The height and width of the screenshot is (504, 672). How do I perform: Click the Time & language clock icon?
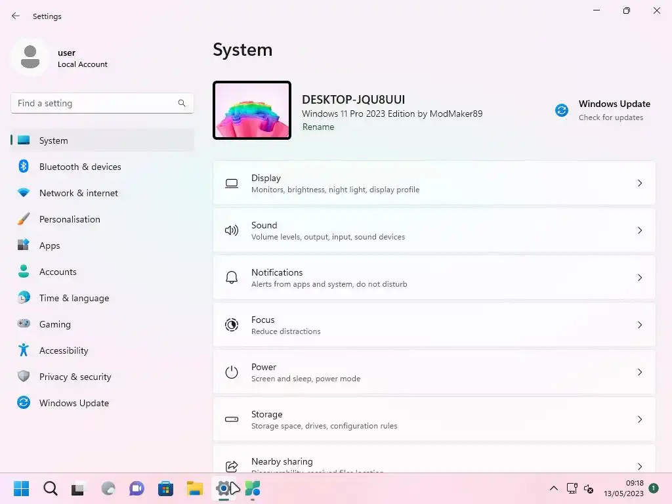click(x=24, y=297)
